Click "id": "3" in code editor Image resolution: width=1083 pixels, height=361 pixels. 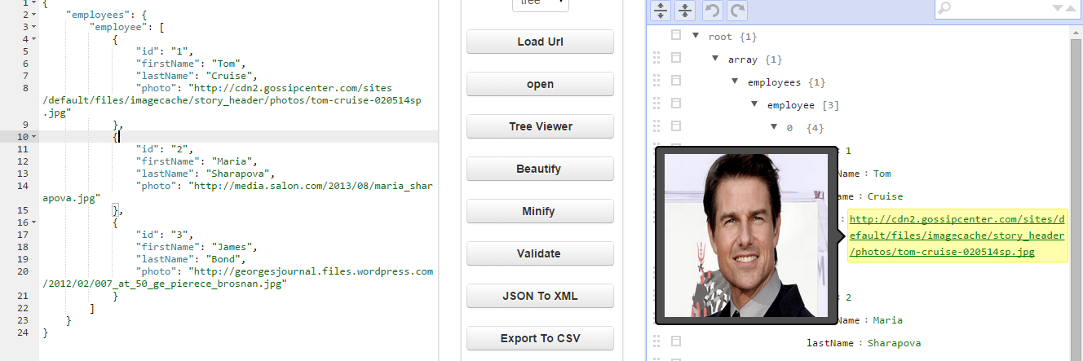click(165, 235)
